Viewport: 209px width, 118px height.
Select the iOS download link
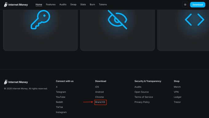click(97, 87)
